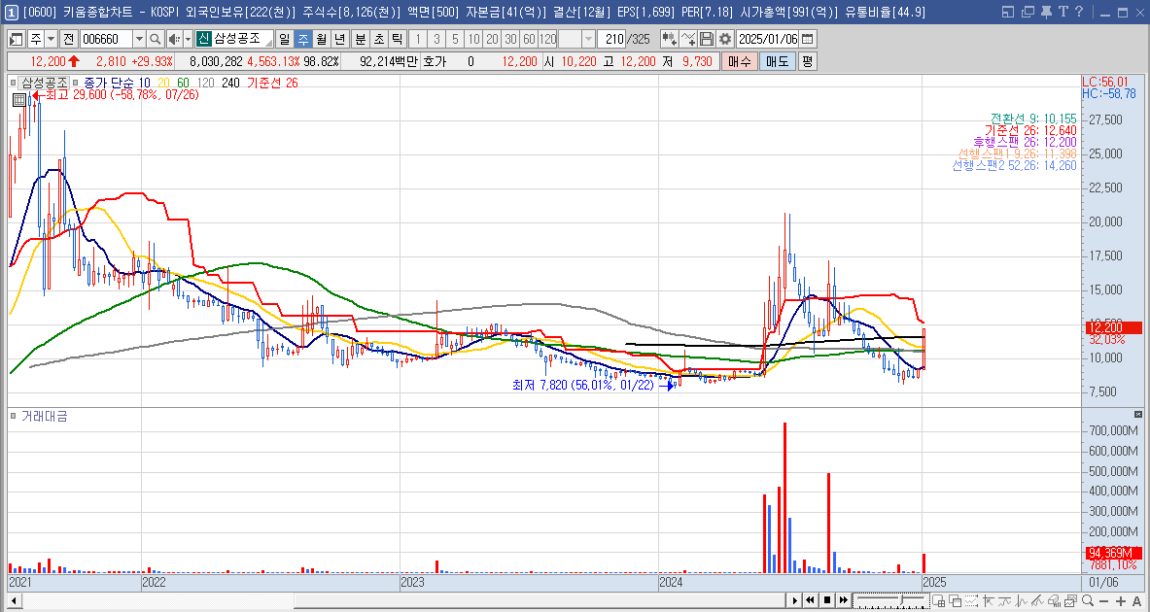Stop the chart replay
1150x612 pixels.
pos(826,601)
